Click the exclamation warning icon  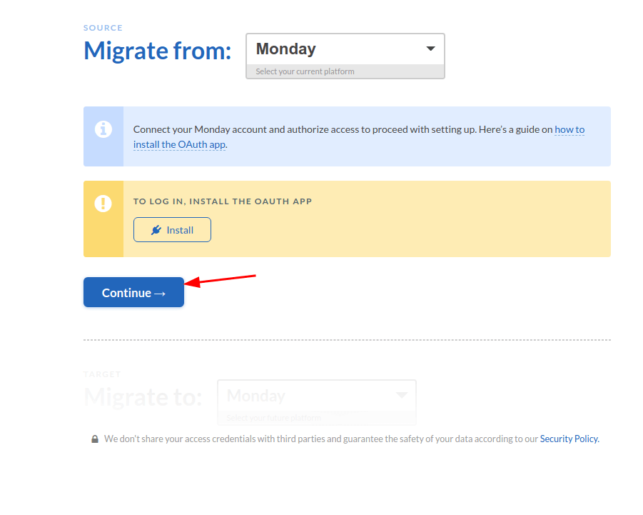point(103,203)
